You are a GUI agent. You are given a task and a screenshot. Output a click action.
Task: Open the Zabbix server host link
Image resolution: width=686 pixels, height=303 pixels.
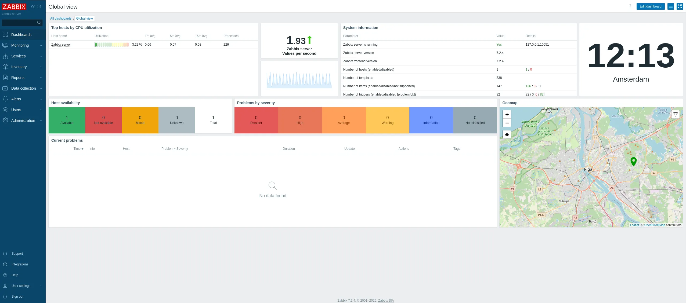tap(61, 45)
